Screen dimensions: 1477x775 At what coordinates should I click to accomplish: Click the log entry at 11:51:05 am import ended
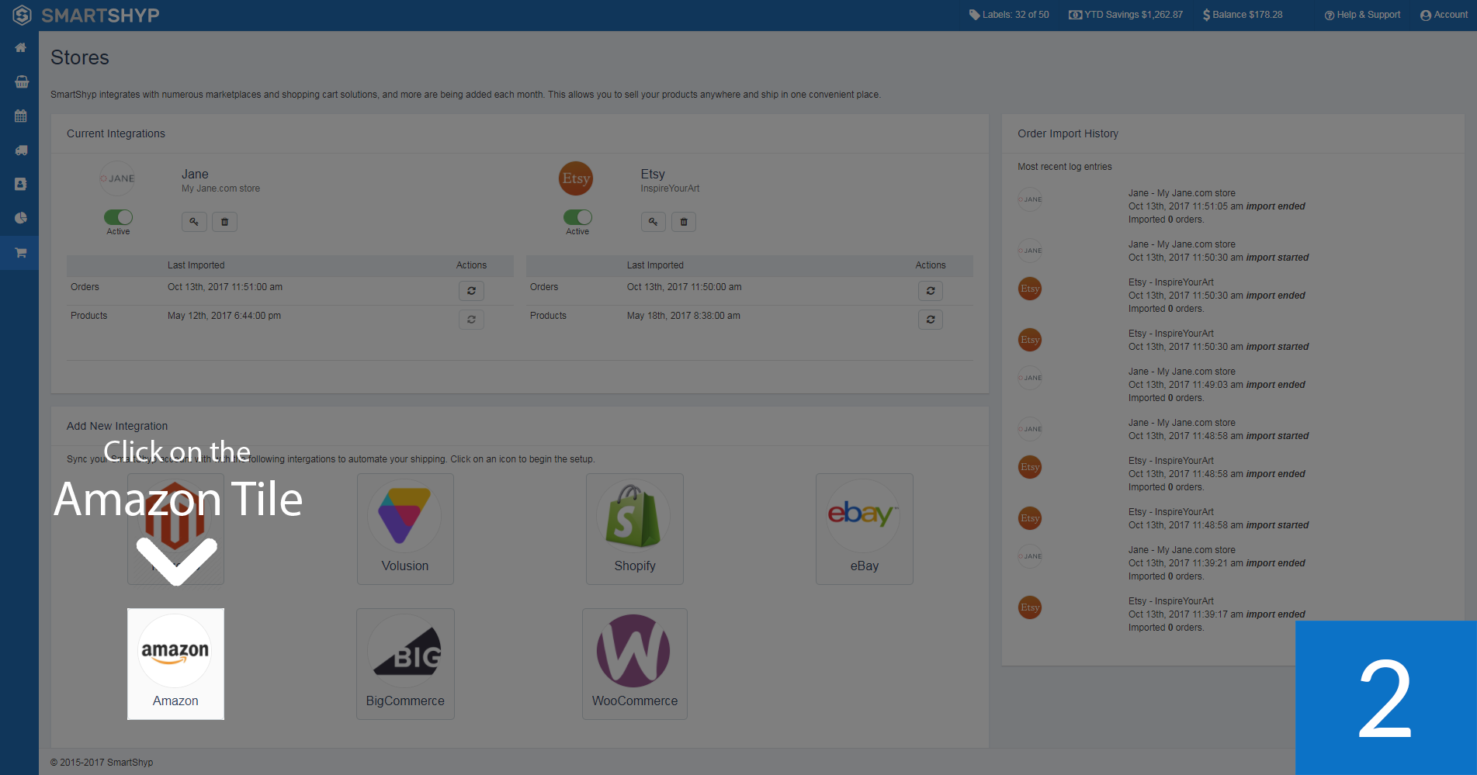tap(1217, 206)
